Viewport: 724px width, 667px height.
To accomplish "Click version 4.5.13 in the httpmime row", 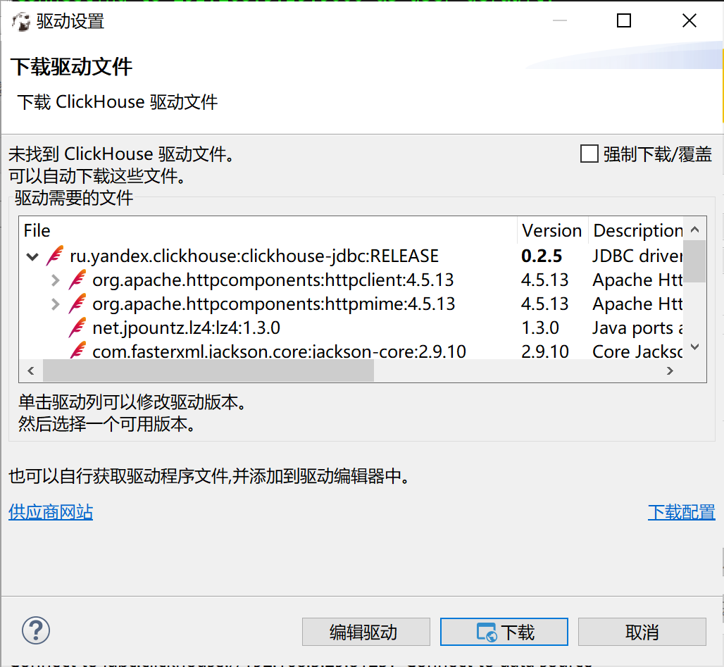I will [545, 304].
